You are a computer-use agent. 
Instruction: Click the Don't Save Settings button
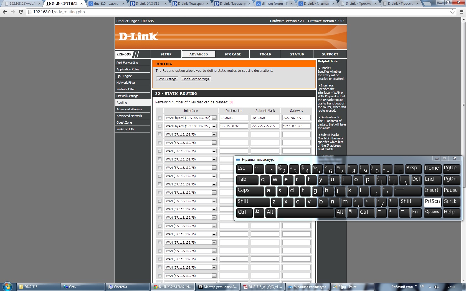(x=196, y=79)
